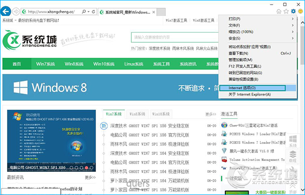This screenshot has height=195, width=305.
Task: Open Win8激活工具 top link
Action: click(x=204, y=20)
